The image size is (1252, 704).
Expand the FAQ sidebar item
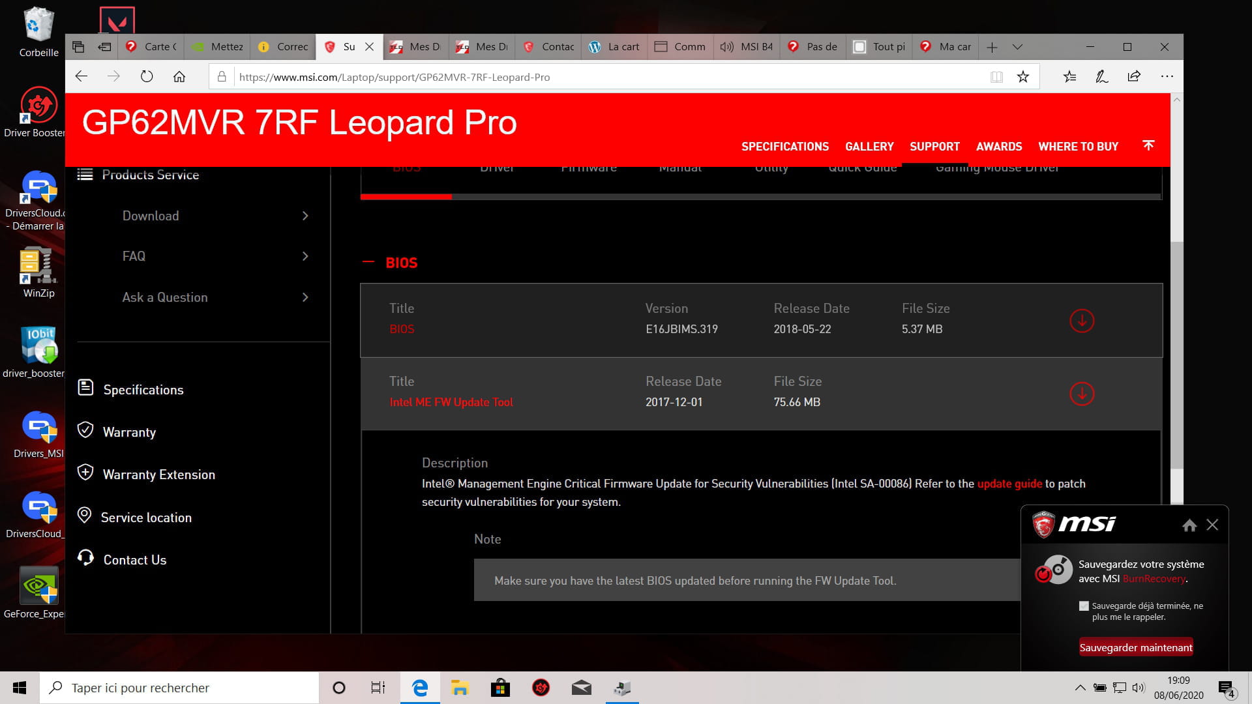click(x=215, y=256)
